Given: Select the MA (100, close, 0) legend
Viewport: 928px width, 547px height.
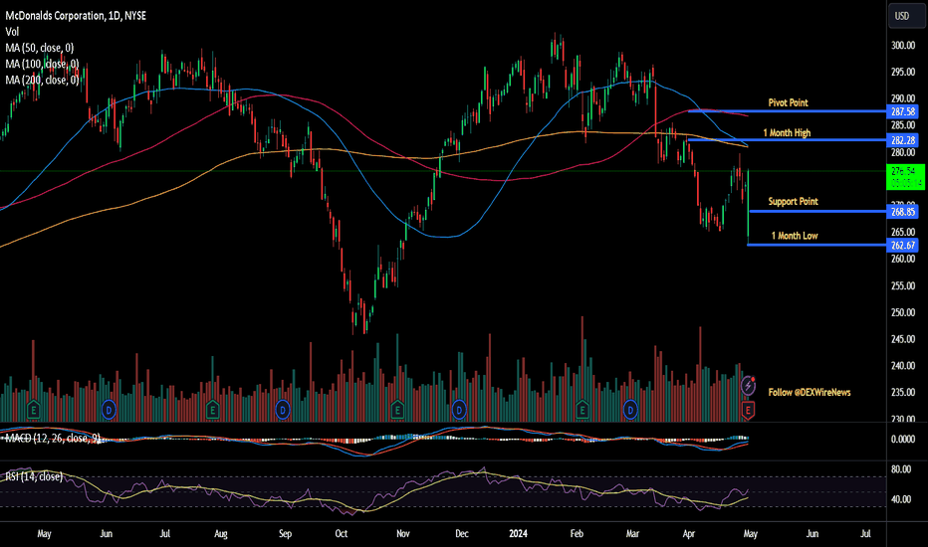Looking at the screenshot, I should 42,64.
